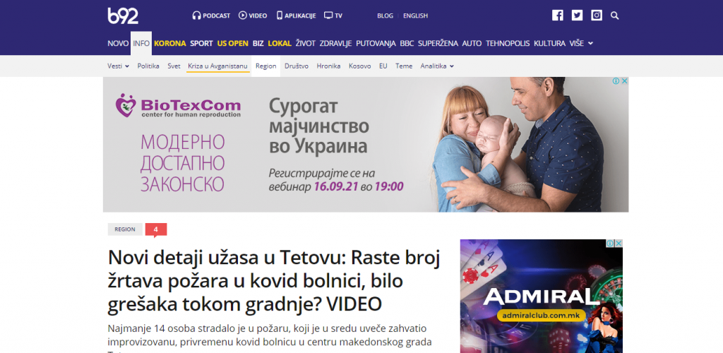Select the Region subsection tab

click(x=265, y=66)
